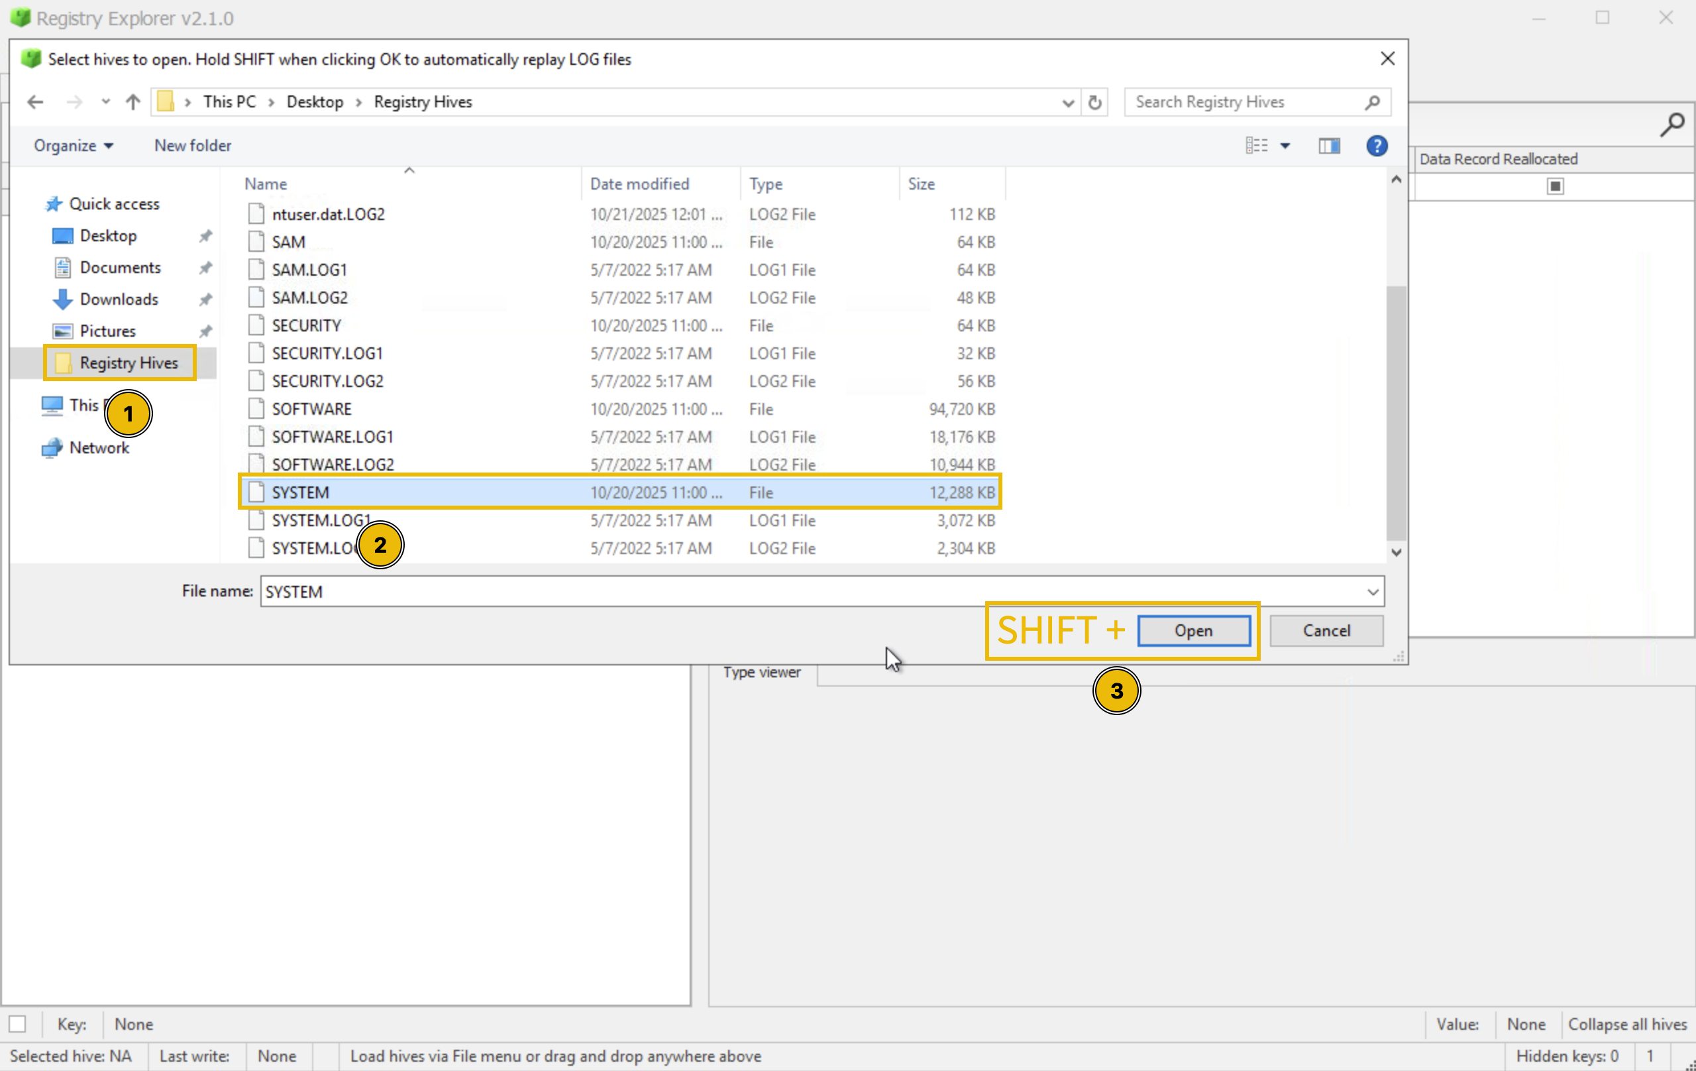This screenshot has width=1696, height=1071.
Task: Open the Downloads folder in the sidebar
Action: 119,299
